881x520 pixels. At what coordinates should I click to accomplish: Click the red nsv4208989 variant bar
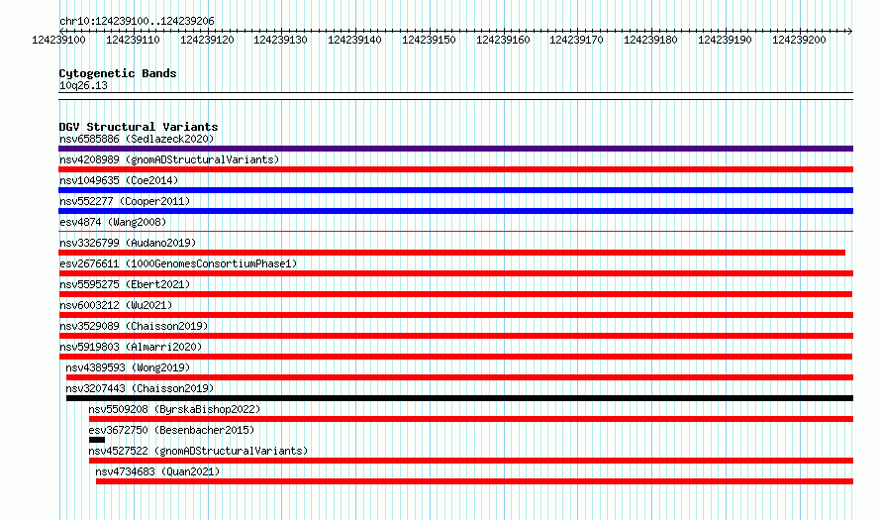click(x=455, y=169)
